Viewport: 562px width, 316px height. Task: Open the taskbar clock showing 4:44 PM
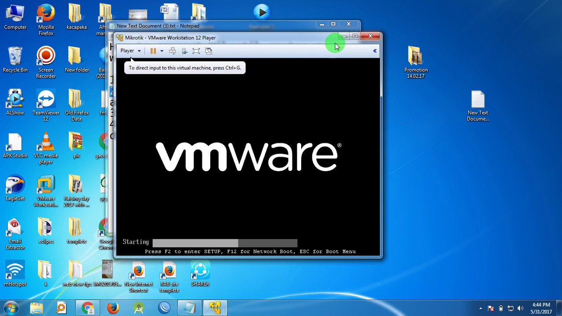click(x=541, y=308)
